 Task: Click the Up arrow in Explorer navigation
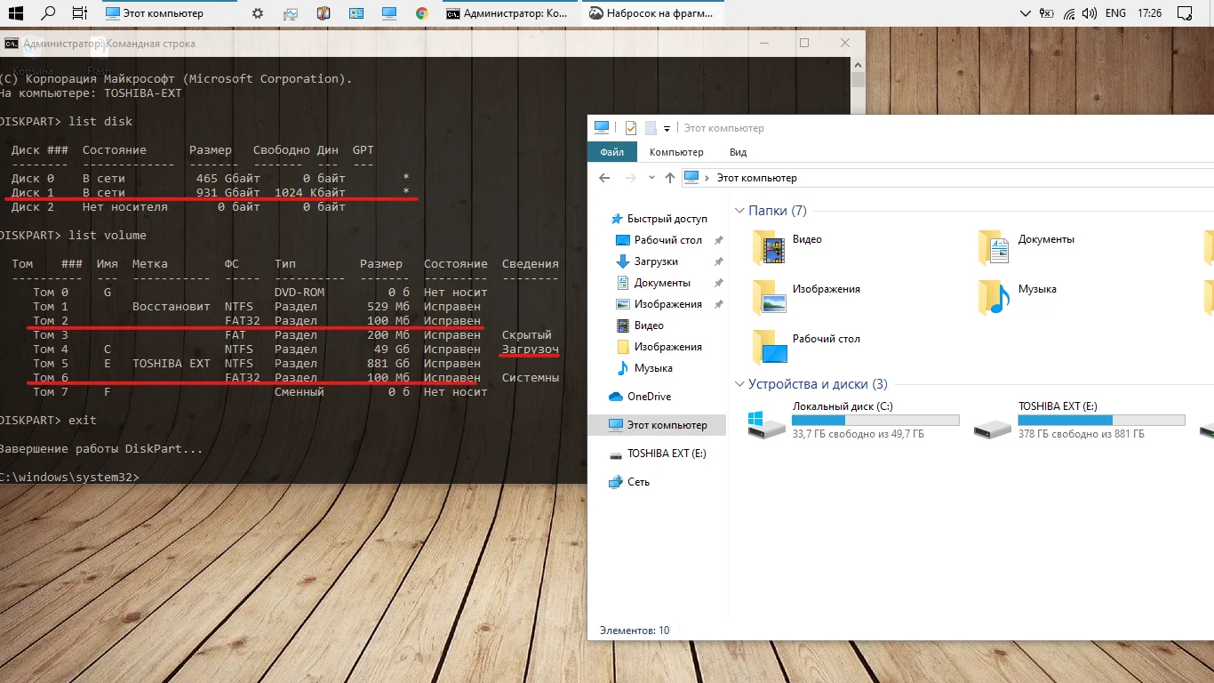[x=671, y=178]
